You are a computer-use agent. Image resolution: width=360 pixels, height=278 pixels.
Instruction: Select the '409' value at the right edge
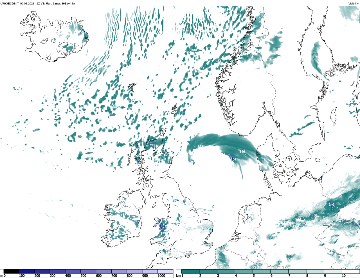(344, 220)
